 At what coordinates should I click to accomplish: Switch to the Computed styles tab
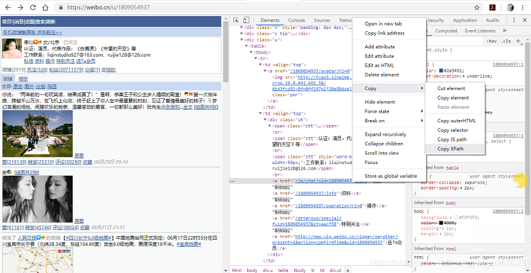point(446,31)
